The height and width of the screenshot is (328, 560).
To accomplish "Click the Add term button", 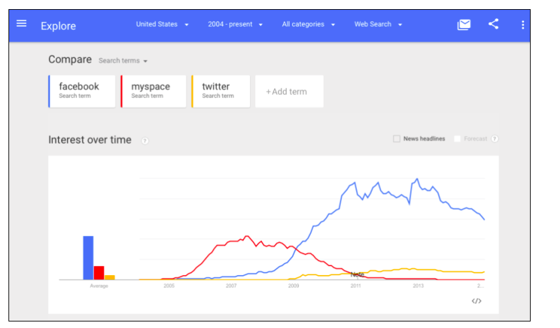I will 287,91.
